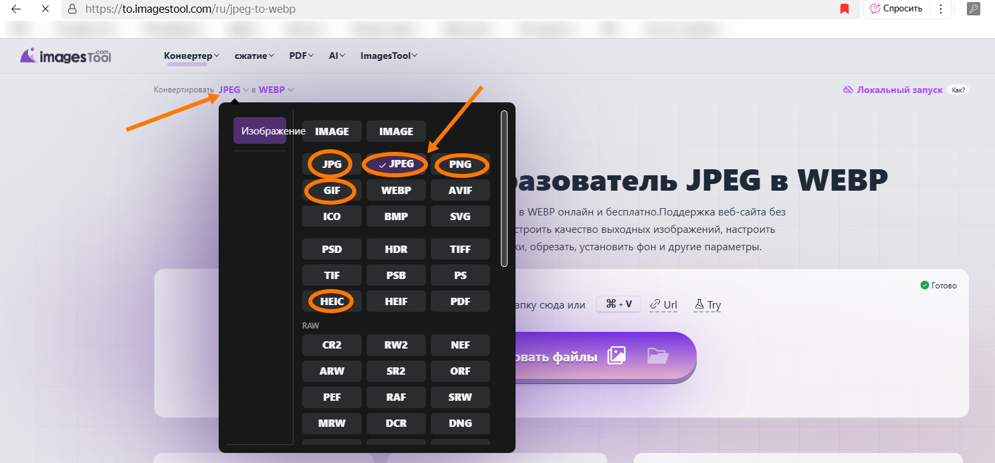Viewport: 995px width, 463px height.
Task: Select the Изображение category tab
Action: [x=260, y=130]
